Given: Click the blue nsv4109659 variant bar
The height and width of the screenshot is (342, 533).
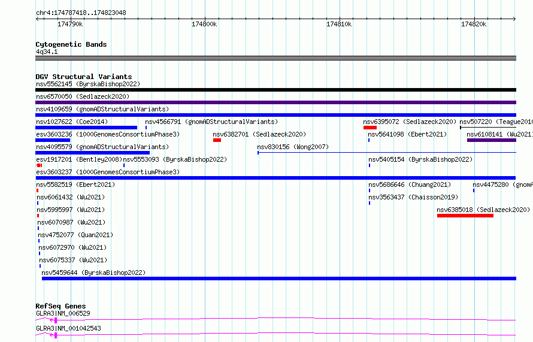Looking at the screenshot, I should click(x=275, y=115).
